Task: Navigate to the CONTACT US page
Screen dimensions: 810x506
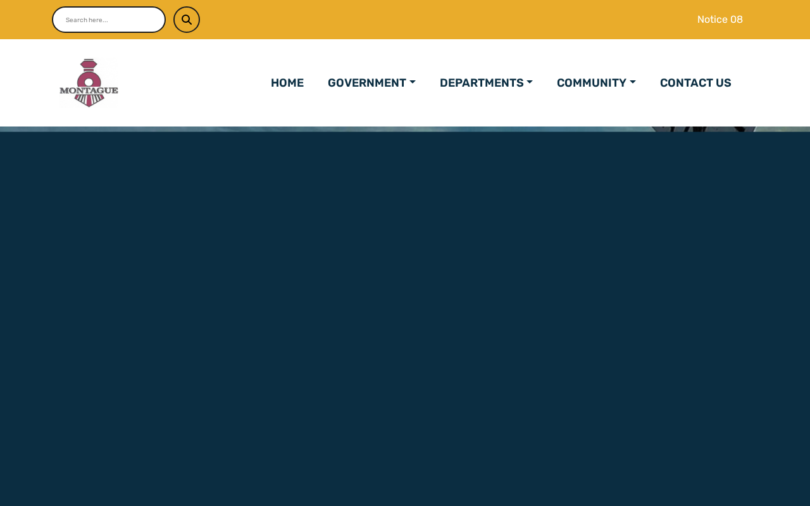Action: point(695,83)
